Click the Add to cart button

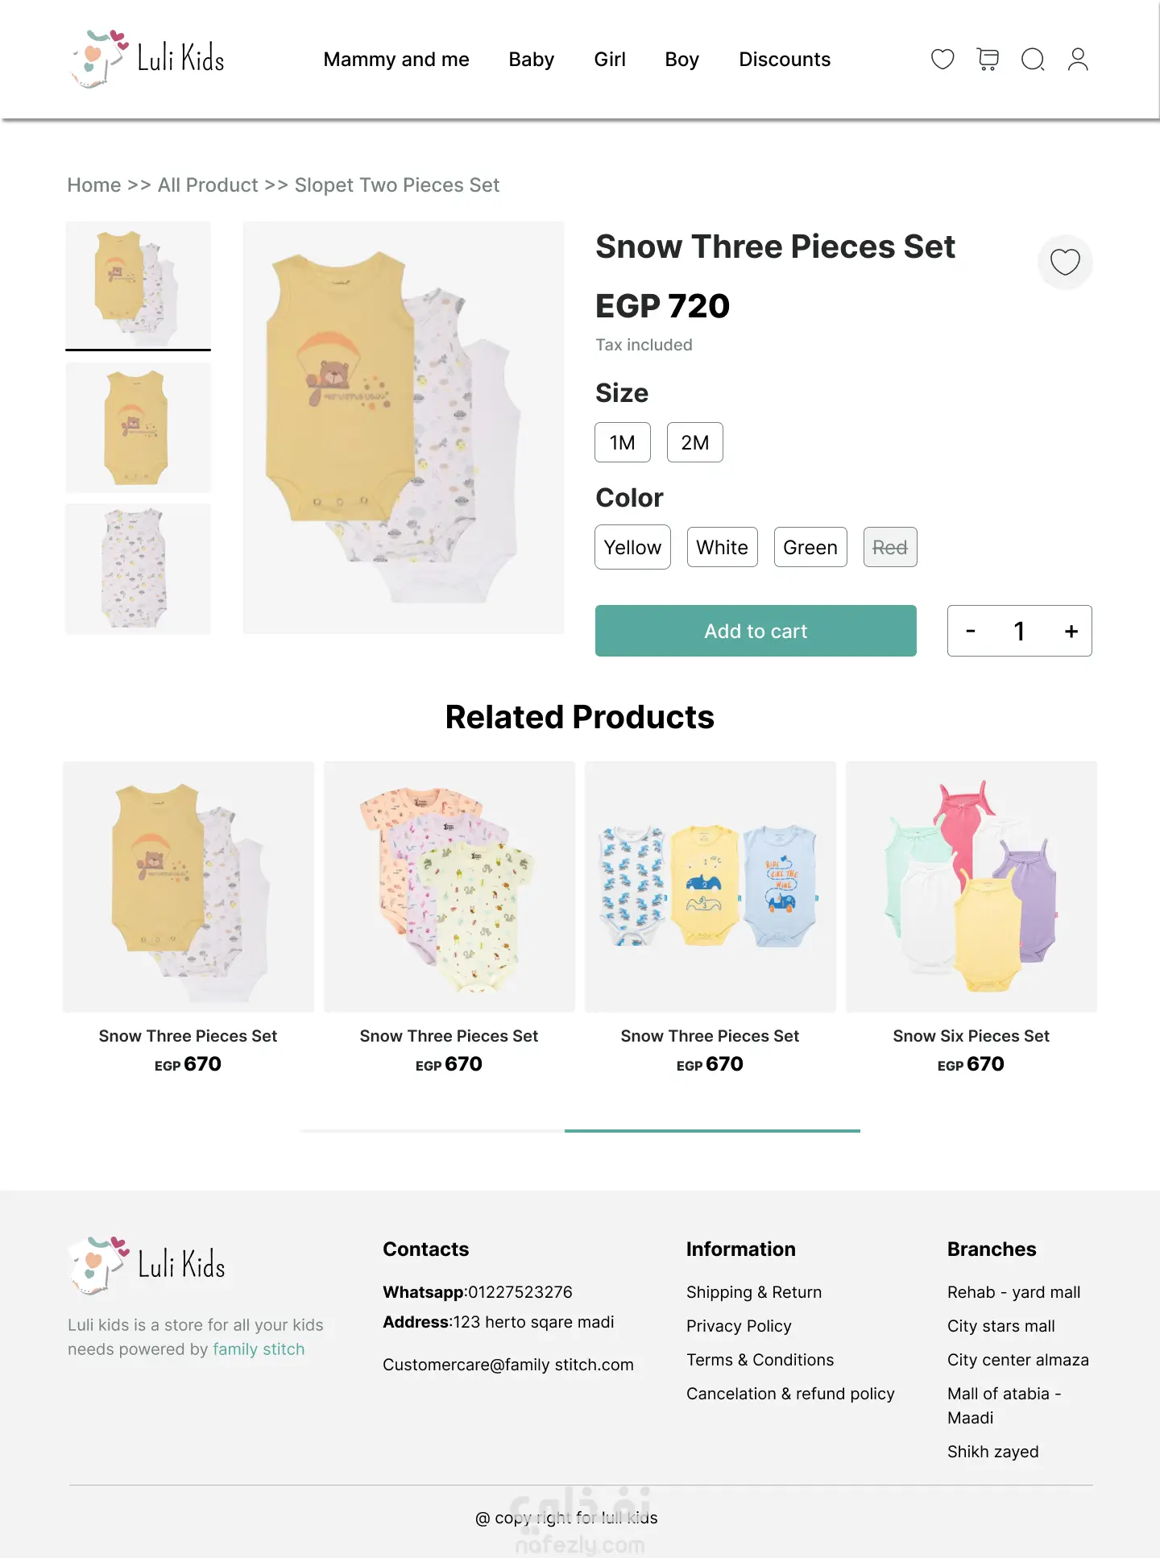tap(756, 631)
